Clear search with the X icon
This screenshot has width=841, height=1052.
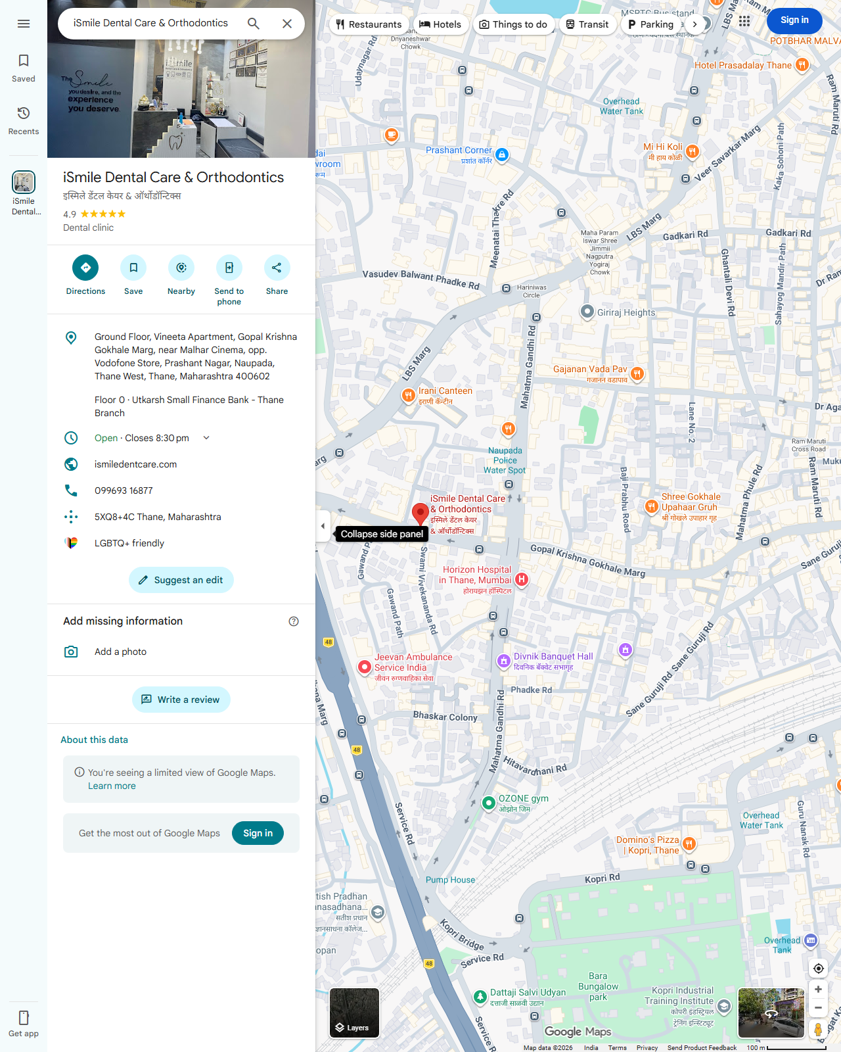pyautogui.click(x=287, y=24)
